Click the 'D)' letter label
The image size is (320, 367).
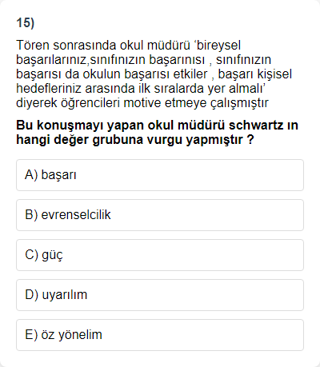pyautogui.click(x=31, y=295)
